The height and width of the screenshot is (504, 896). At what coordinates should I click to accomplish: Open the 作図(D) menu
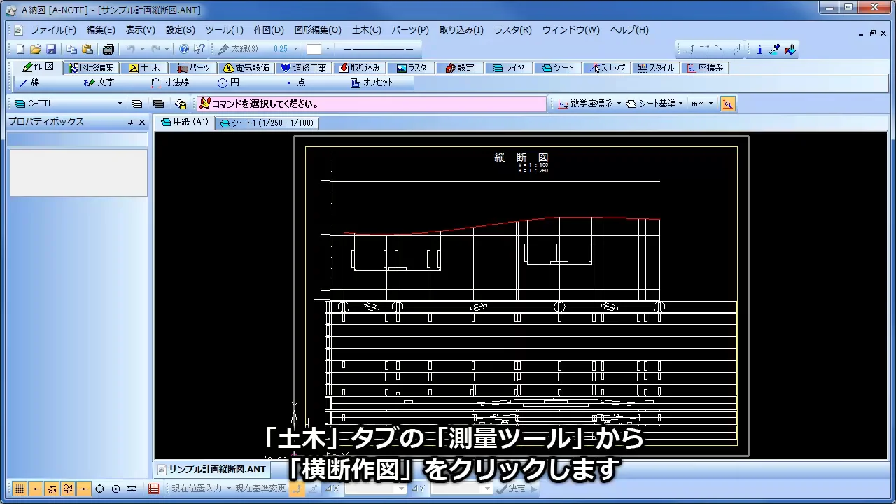pyautogui.click(x=269, y=30)
